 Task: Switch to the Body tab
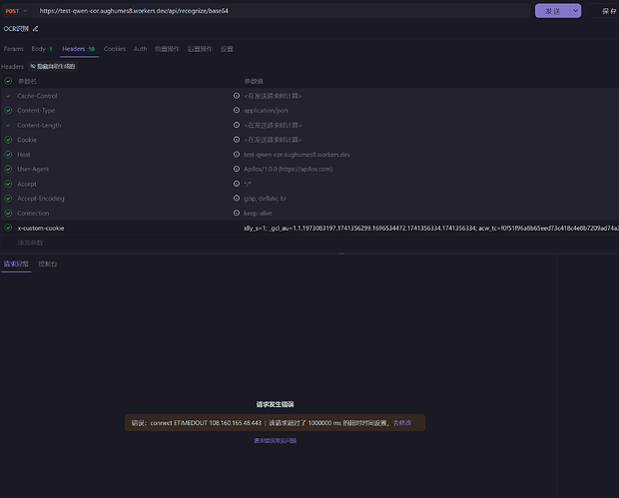point(42,49)
